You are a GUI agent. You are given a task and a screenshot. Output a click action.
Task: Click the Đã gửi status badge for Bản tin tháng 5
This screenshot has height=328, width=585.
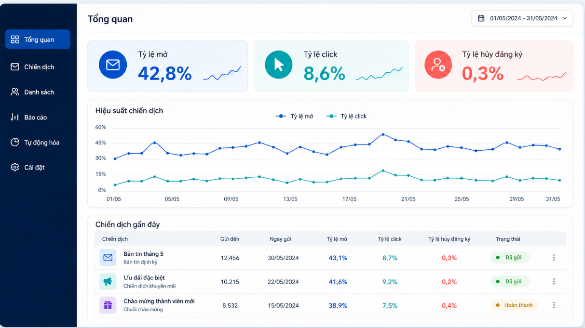[x=510, y=258]
